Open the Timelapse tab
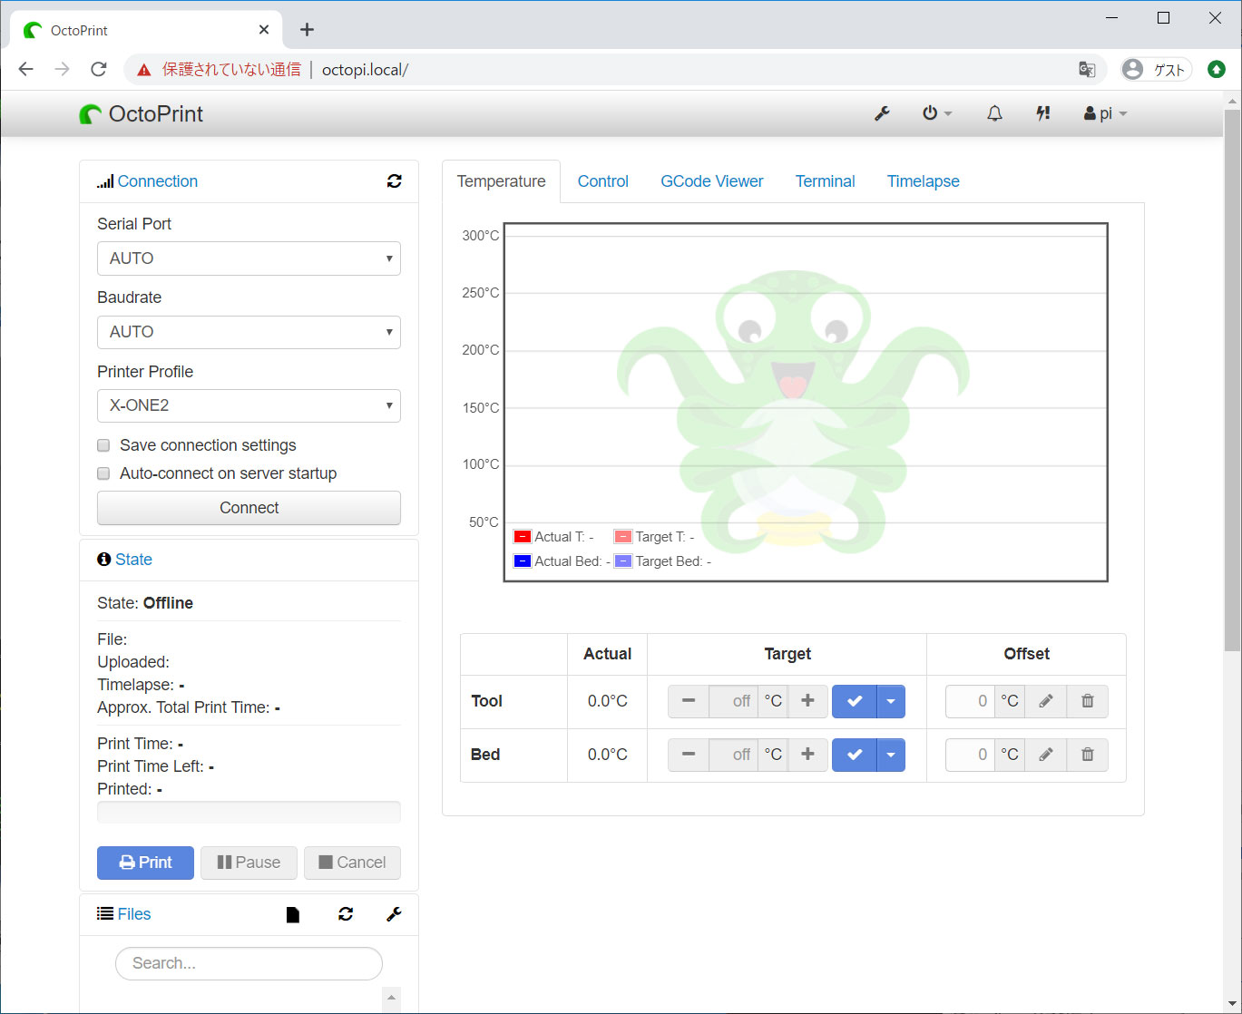The width and height of the screenshot is (1242, 1014). 924,181
